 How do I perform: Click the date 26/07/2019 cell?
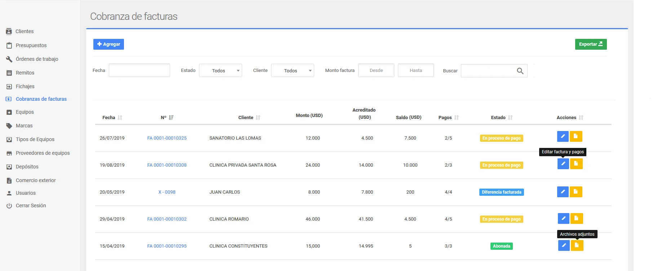pos(112,138)
